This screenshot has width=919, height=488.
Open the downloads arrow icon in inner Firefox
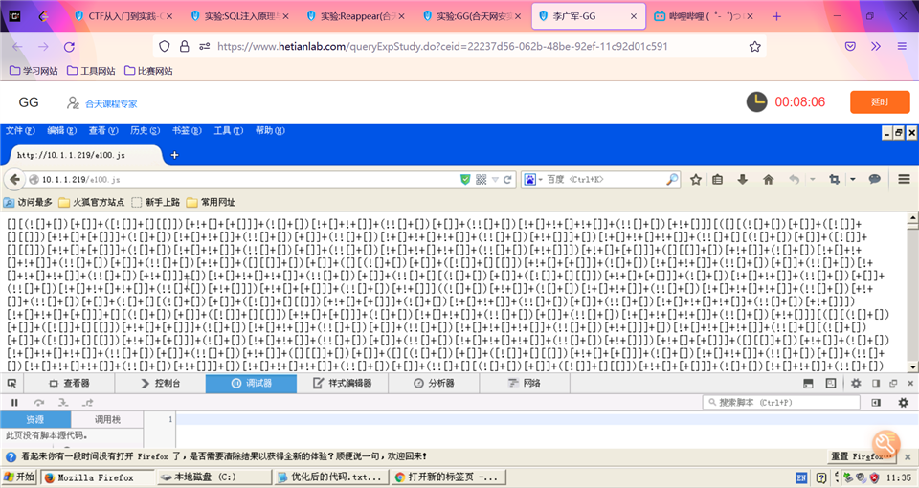click(x=743, y=179)
